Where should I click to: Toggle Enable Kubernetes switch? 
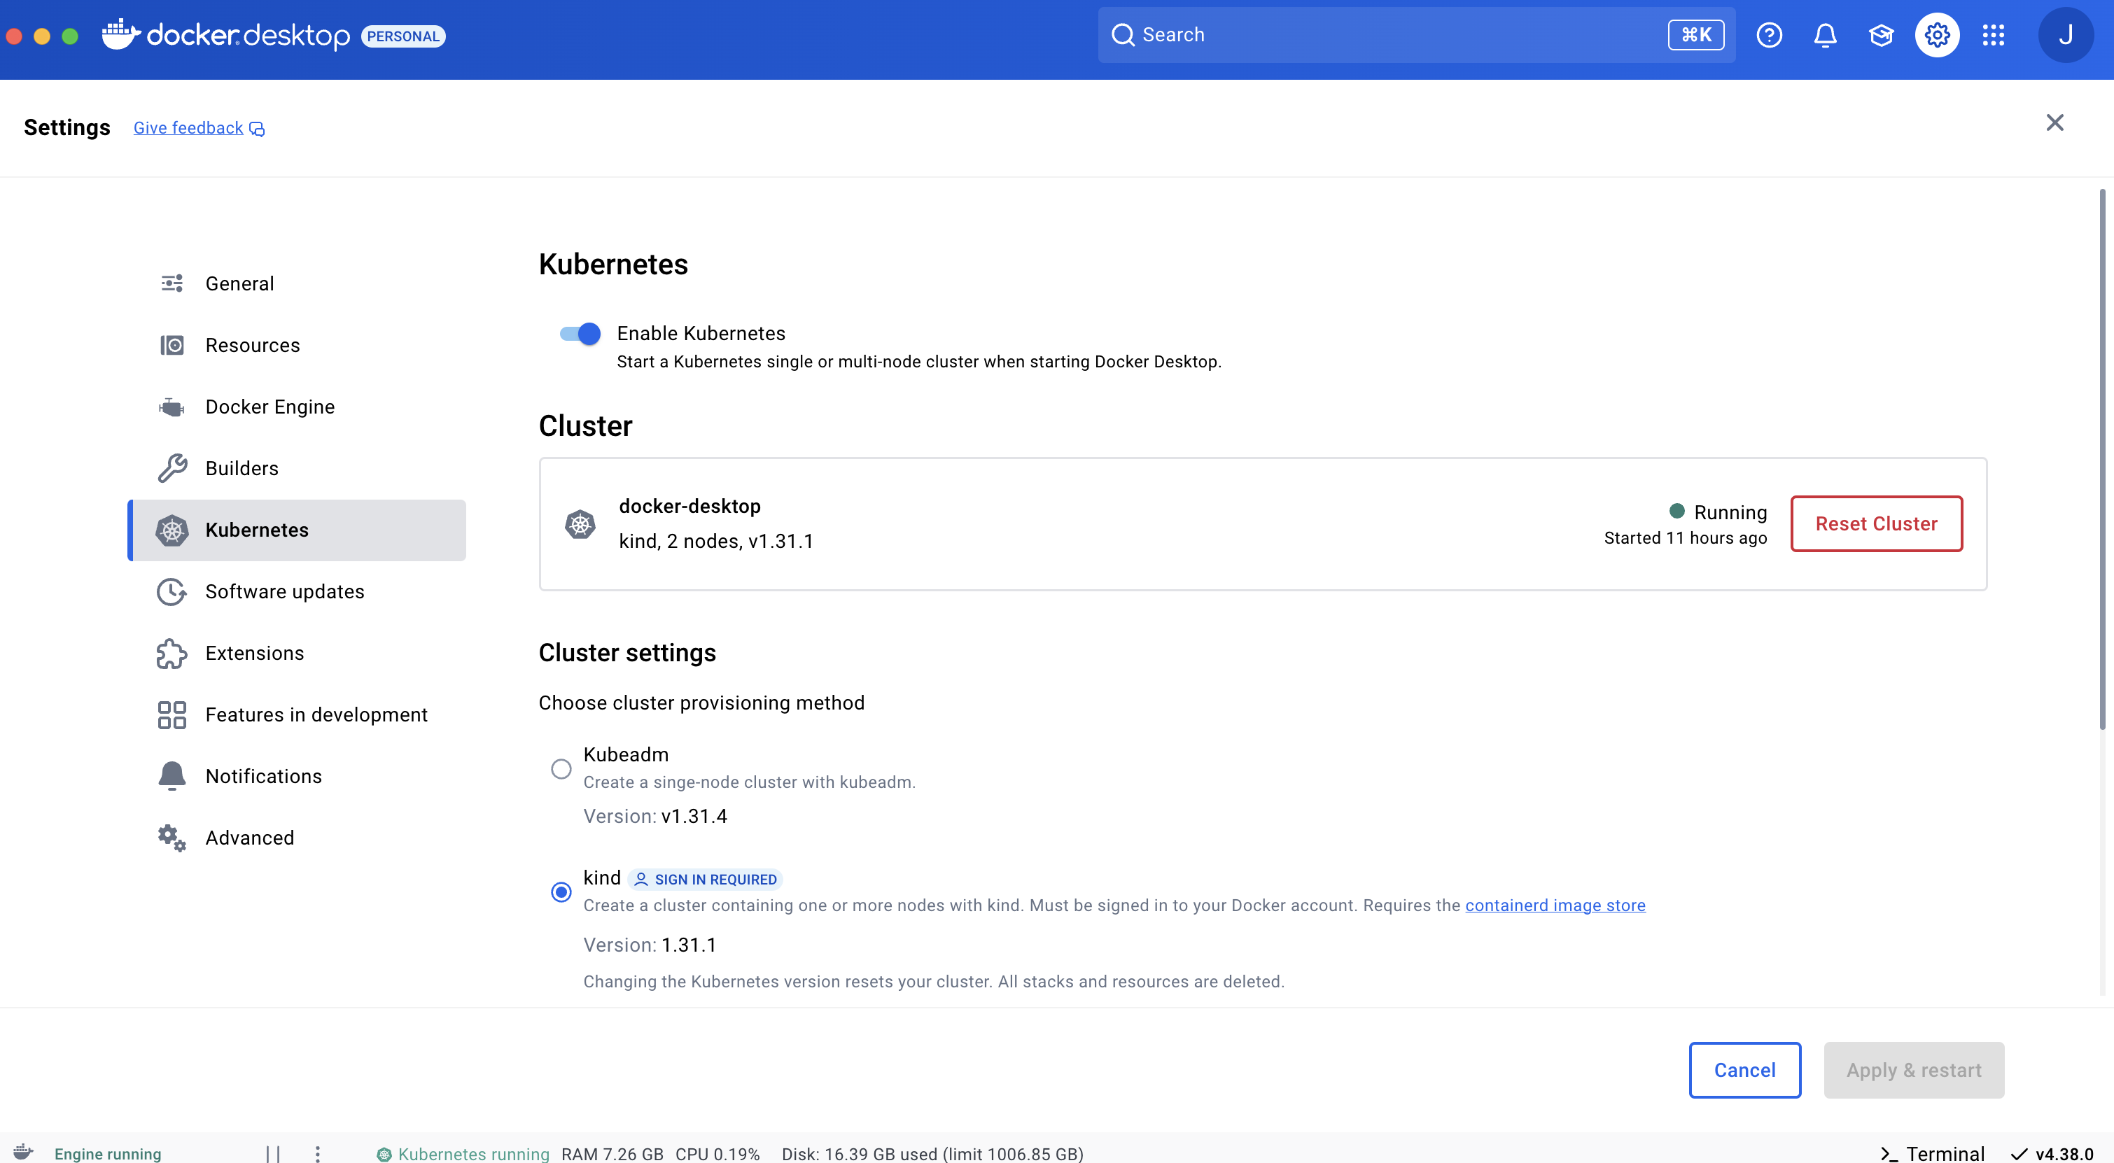click(x=580, y=334)
